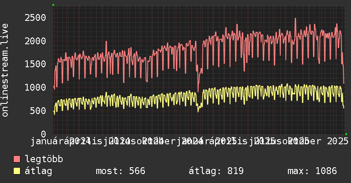
Task: Click the most: 566 value
Action: pos(121,171)
